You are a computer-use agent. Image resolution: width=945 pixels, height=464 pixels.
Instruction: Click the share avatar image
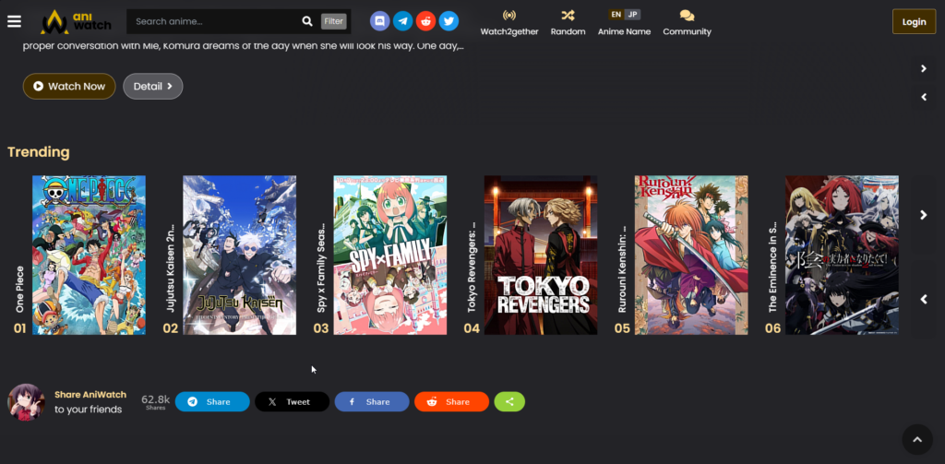pos(26,402)
